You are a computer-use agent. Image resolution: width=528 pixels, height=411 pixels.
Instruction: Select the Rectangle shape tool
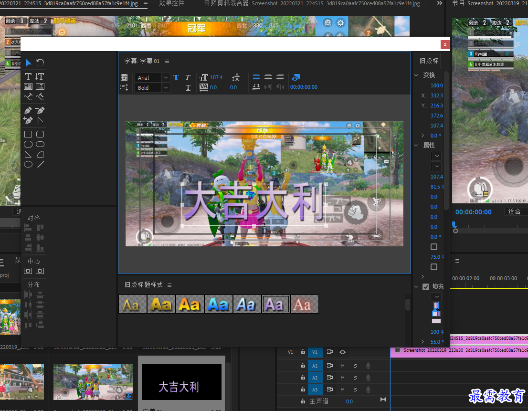coord(28,134)
